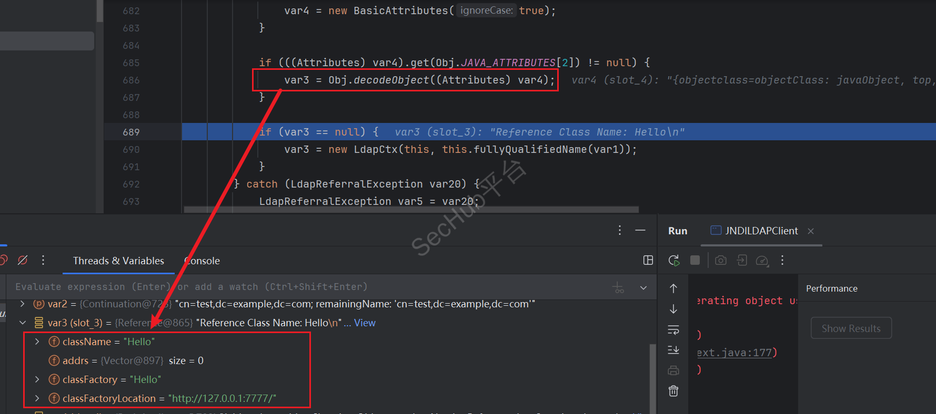The image size is (936, 414).
Task: Click the View link for var3
Action: (x=365, y=323)
